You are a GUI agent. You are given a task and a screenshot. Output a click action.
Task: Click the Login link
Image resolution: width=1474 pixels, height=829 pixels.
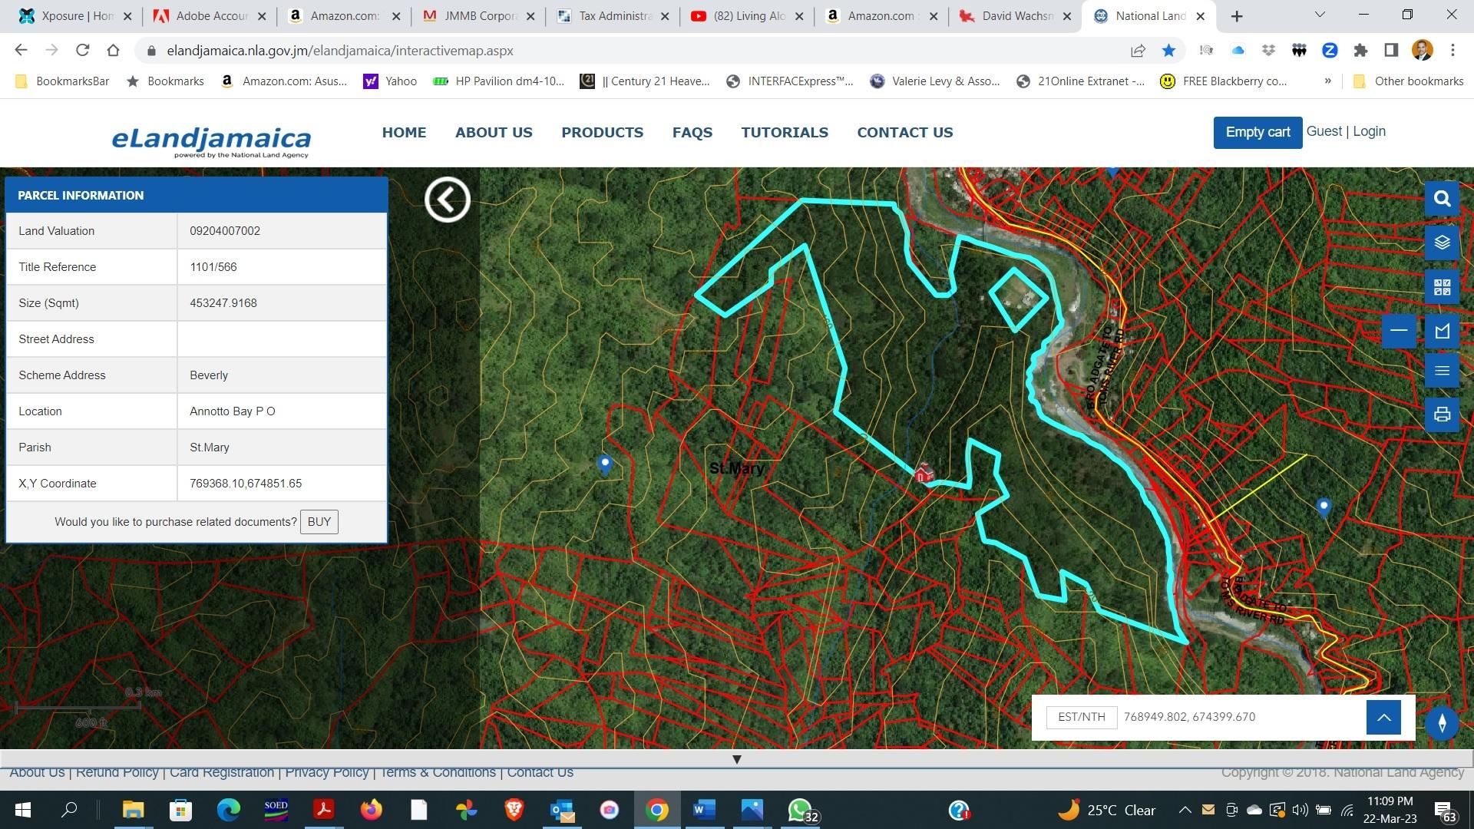[x=1369, y=131]
